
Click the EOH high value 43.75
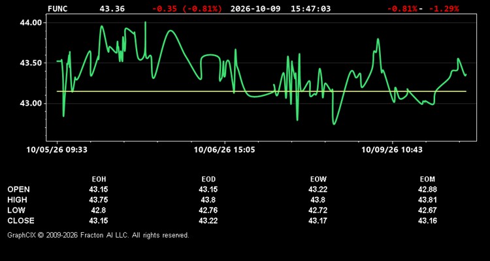pos(99,200)
